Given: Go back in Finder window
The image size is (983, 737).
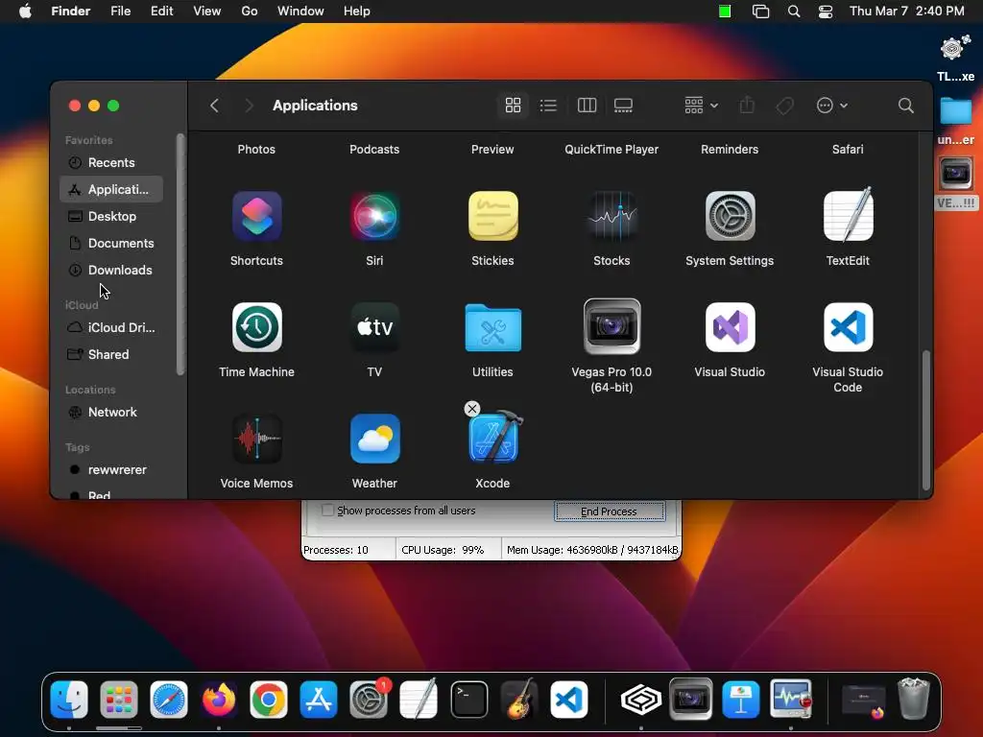Looking at the screenshot, I should tap(214, 106).
